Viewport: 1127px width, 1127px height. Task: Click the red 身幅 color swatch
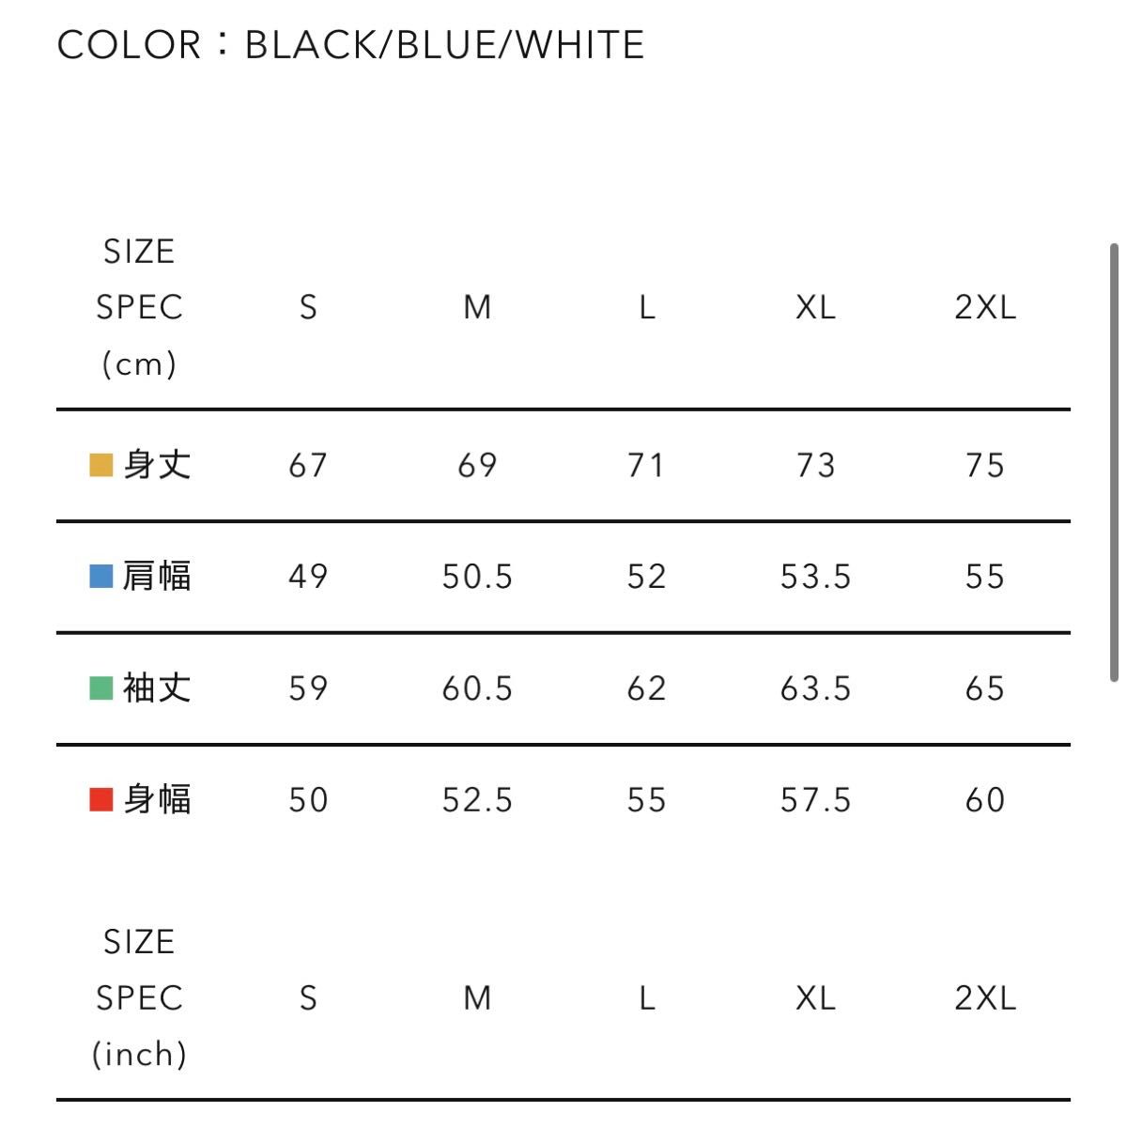[101, 800]
